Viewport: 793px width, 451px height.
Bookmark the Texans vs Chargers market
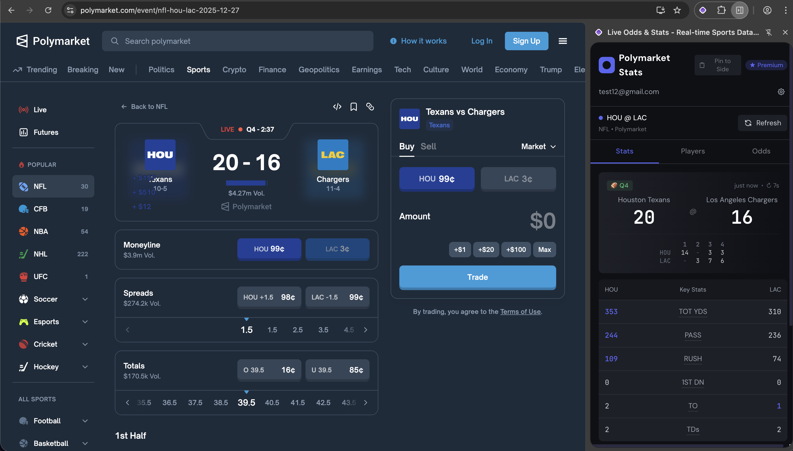[353, 107]
